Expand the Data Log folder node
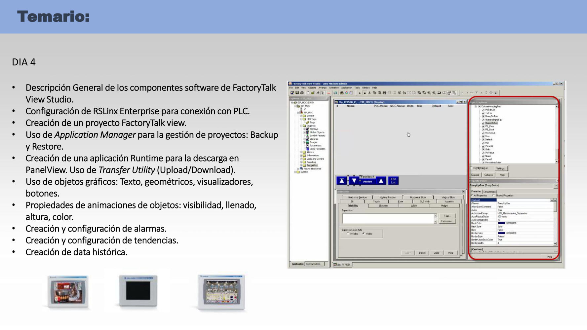Screen dimensions: 587x330 (301, 162)
